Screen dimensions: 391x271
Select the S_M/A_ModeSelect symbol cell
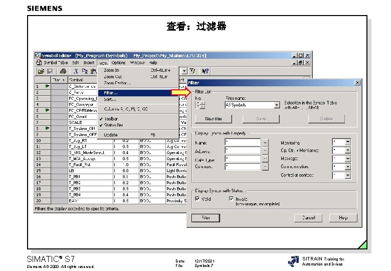point(90,153)
